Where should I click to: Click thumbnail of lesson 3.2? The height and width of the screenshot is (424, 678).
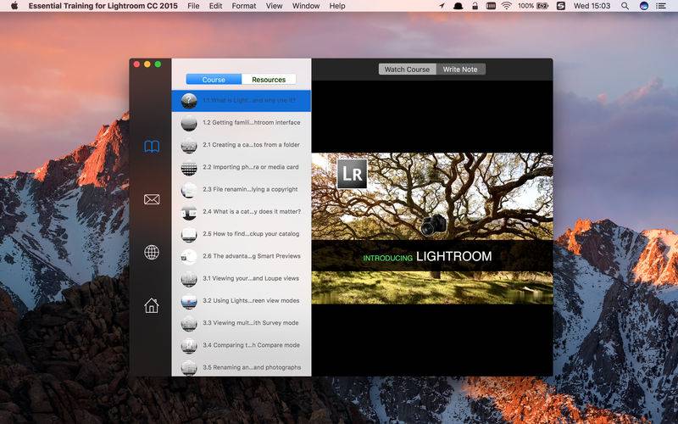(189, 301)
